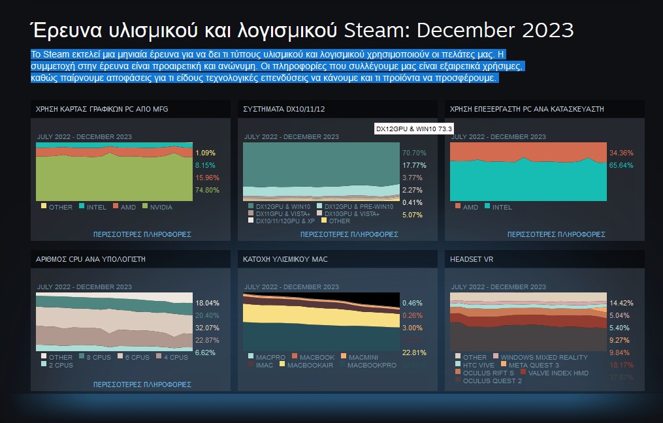The height and width of the screenshot is (423, 663).
Task: Click the highlighted survey description paragraph
Action: tap(278, 66)
